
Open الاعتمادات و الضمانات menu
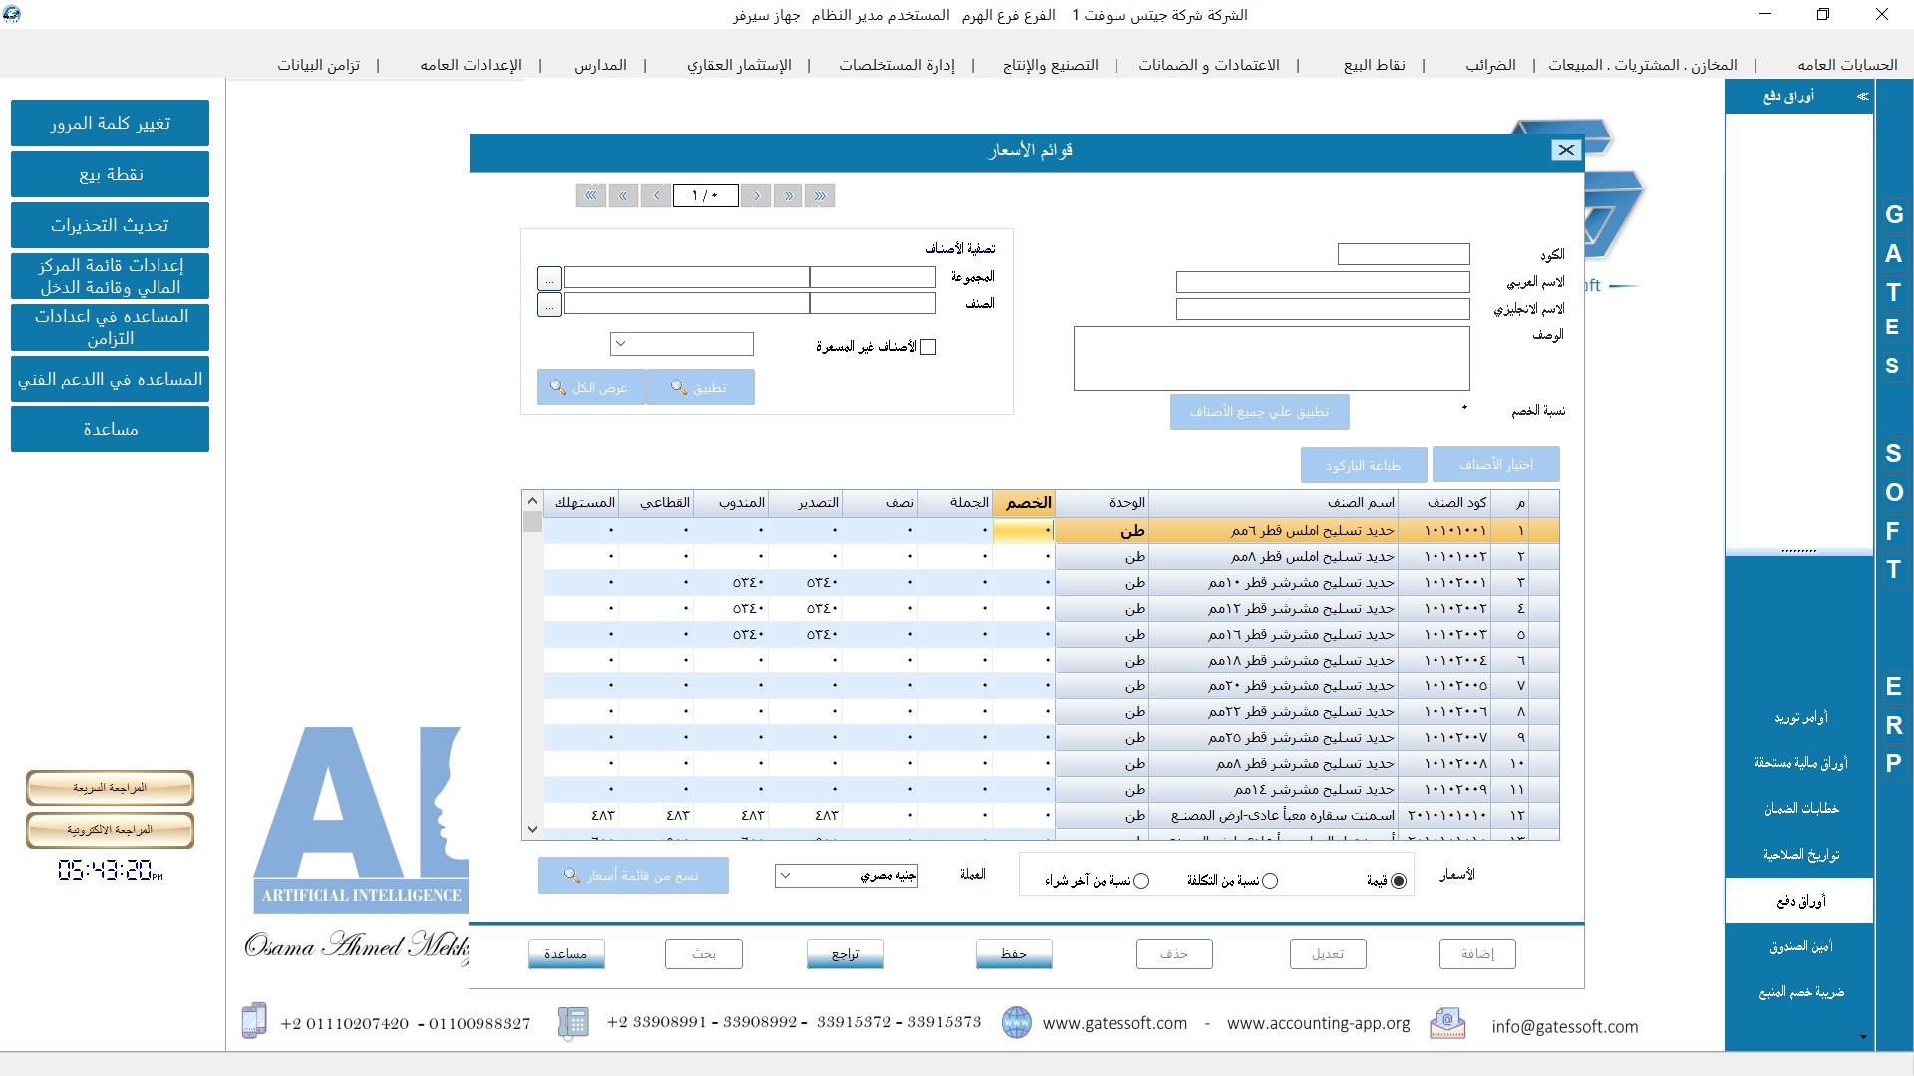point(1209,65)
